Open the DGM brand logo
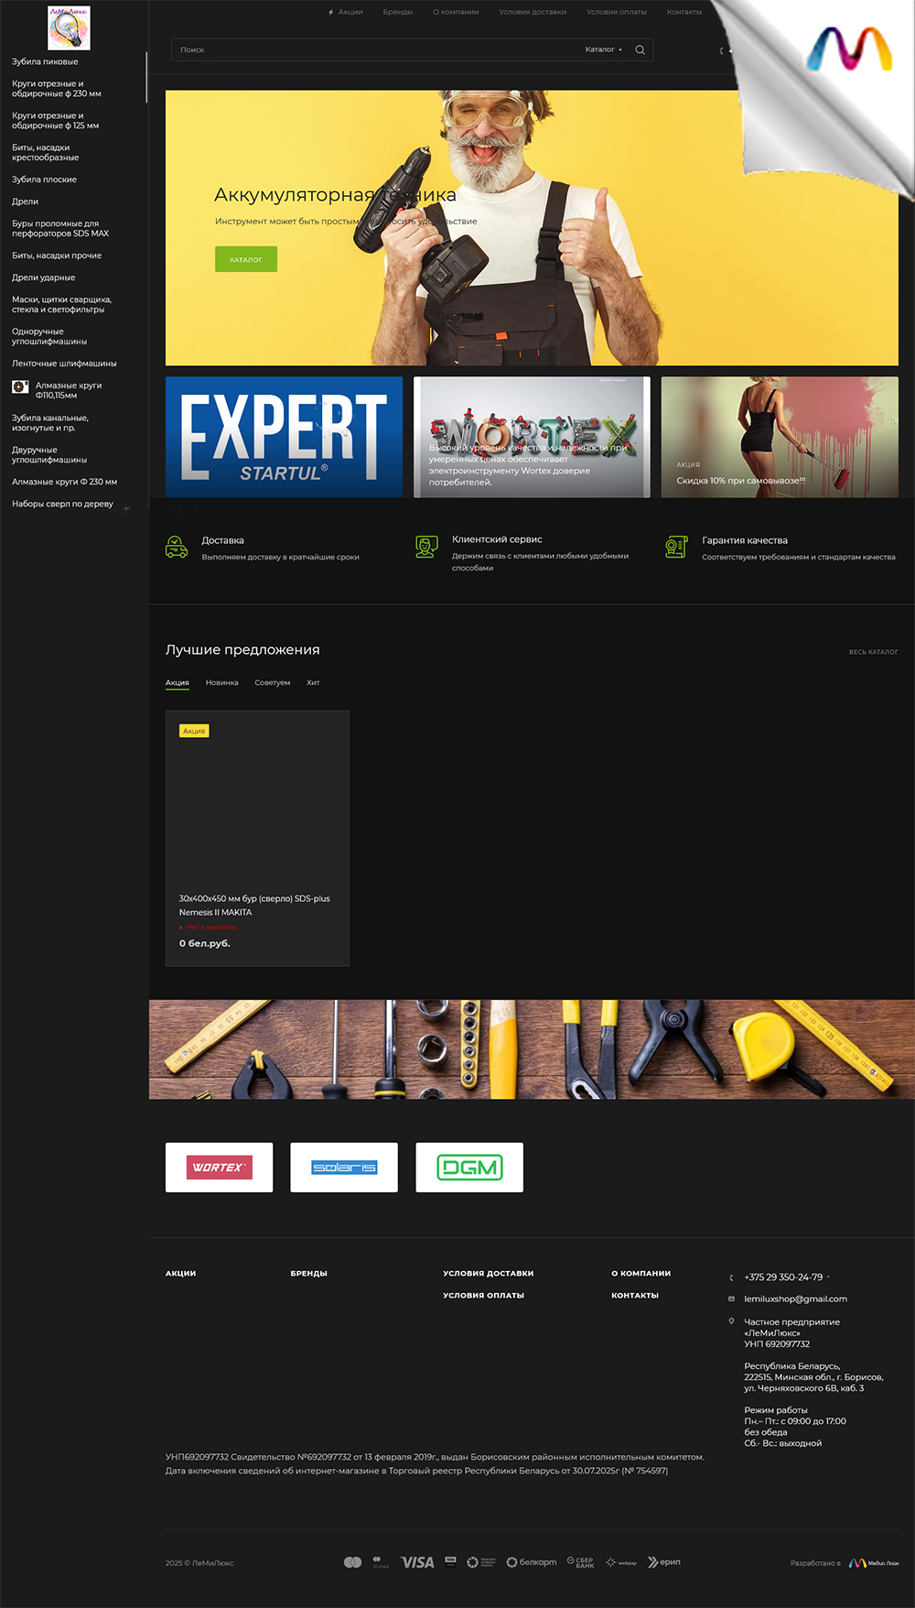Viewport: 915px width, 1608px height. (469, 1167)
